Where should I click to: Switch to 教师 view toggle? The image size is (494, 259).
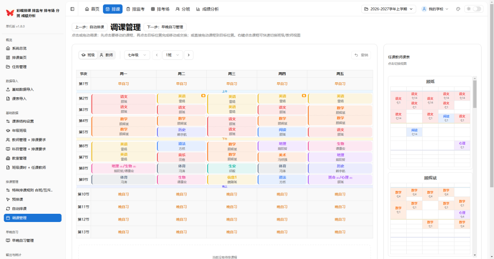106,55
